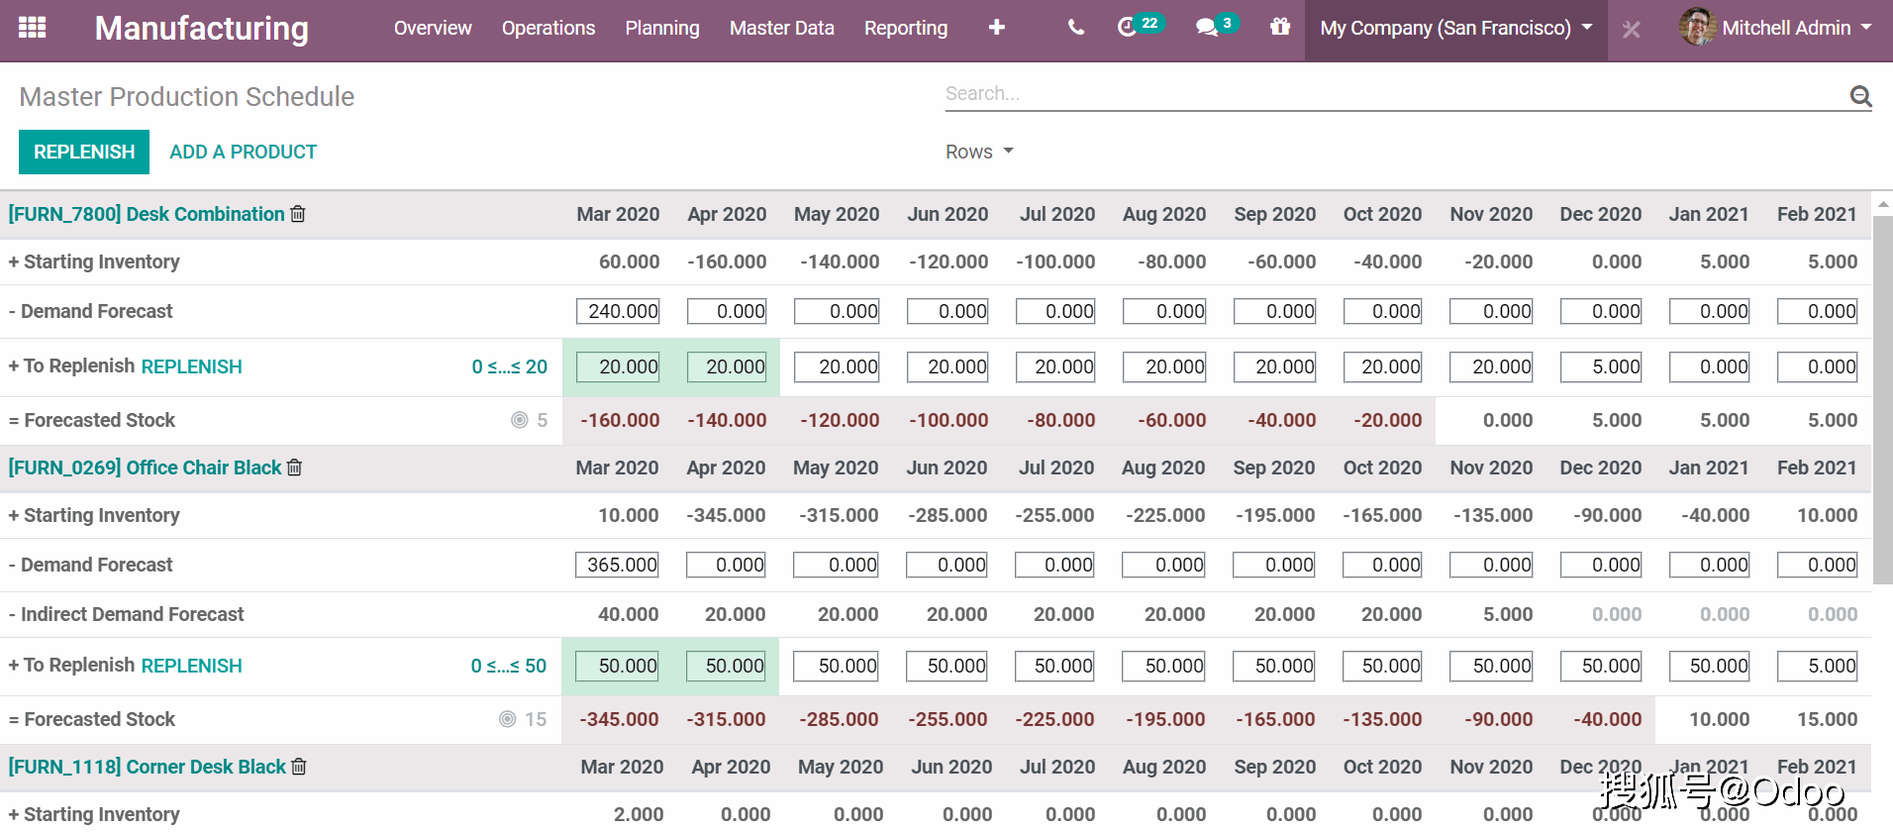This screenshot has width=1893, height=832.
Task: Edit Desk Combination Feb 2021 demand forecast field
Action: click(1818, 311)
